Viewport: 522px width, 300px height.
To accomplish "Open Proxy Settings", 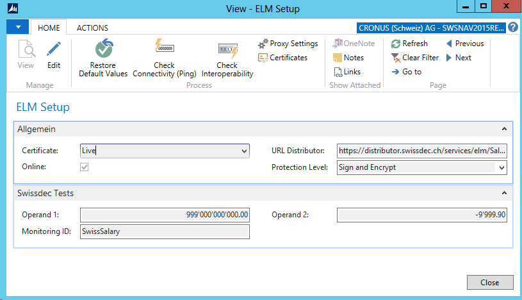I will click(288, 44).
